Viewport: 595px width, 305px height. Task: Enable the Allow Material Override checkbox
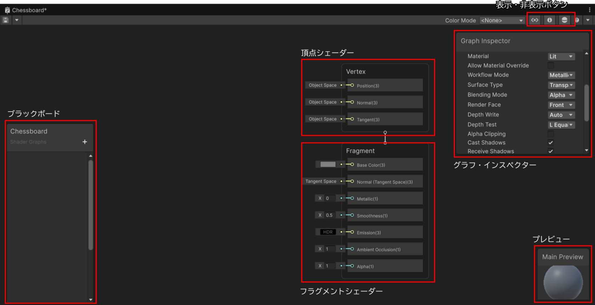click(x=551, y=66)
